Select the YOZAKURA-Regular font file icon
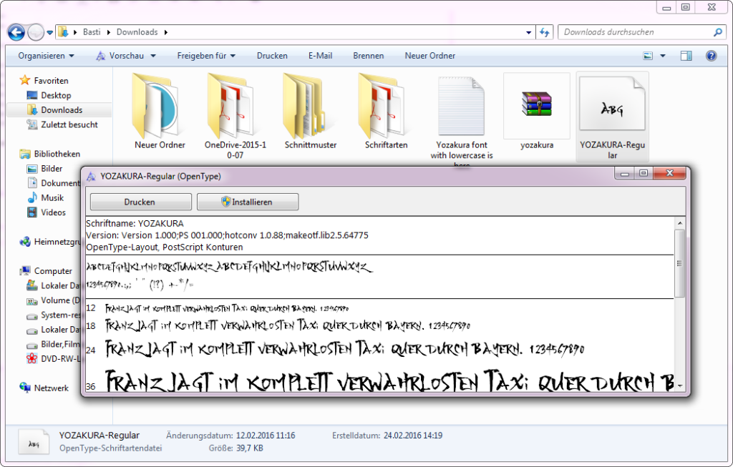The height and width of the screenshot is (467, 733). (611, 107)
